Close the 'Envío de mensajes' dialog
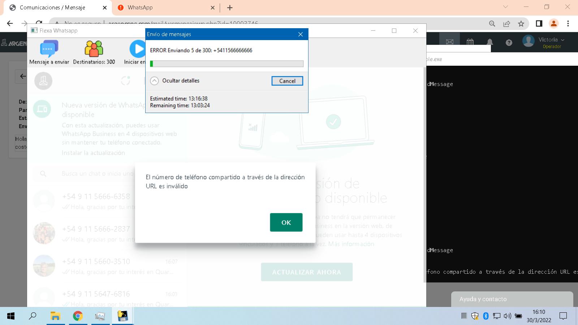578x325 pixels. 301,34
